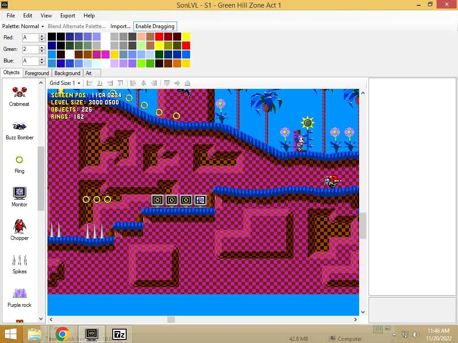Increase the Green value with up arrow

point(42,47)
